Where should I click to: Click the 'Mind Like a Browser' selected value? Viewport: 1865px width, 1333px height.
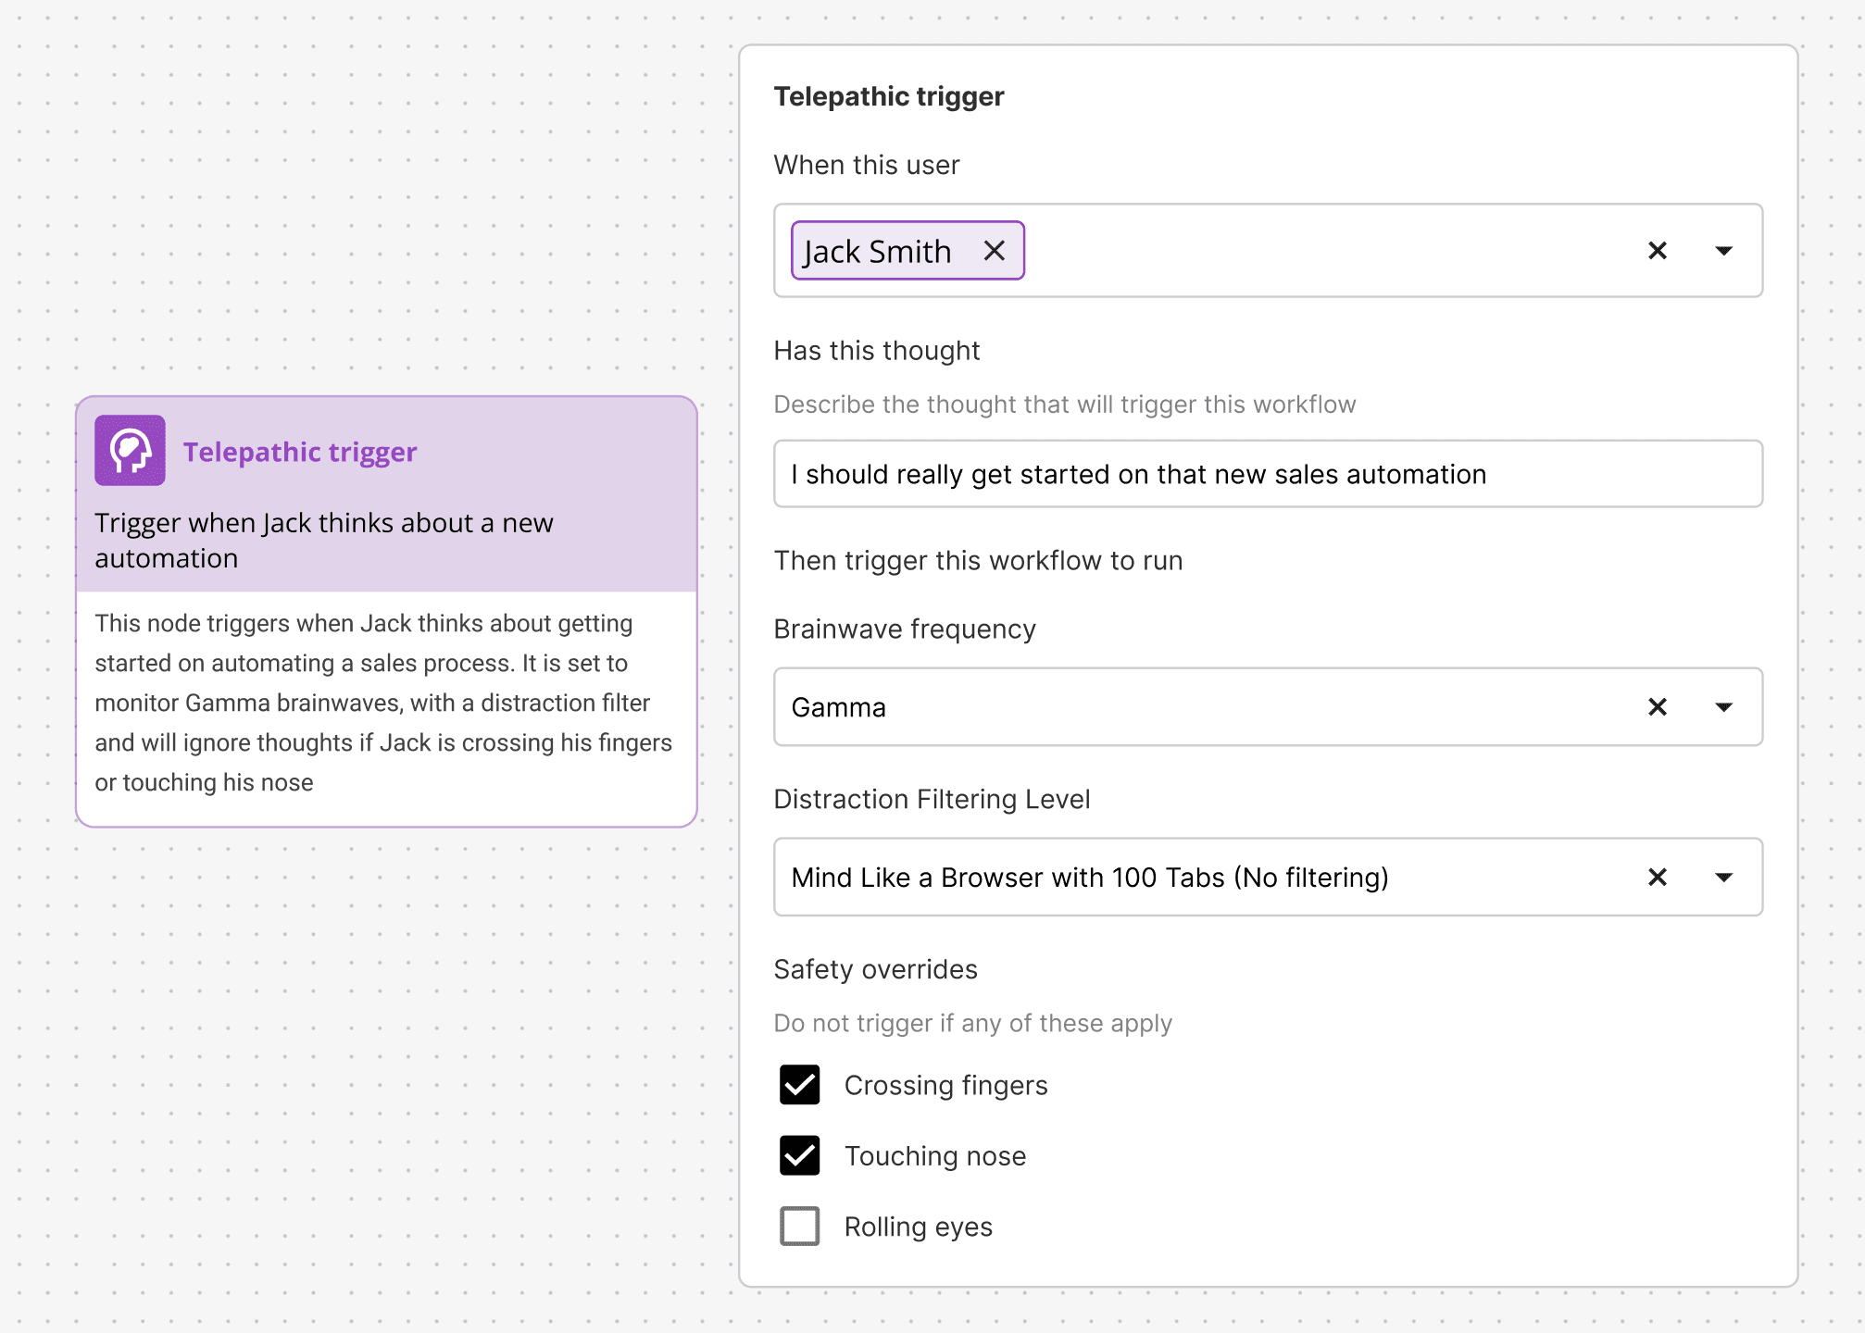1089,878
